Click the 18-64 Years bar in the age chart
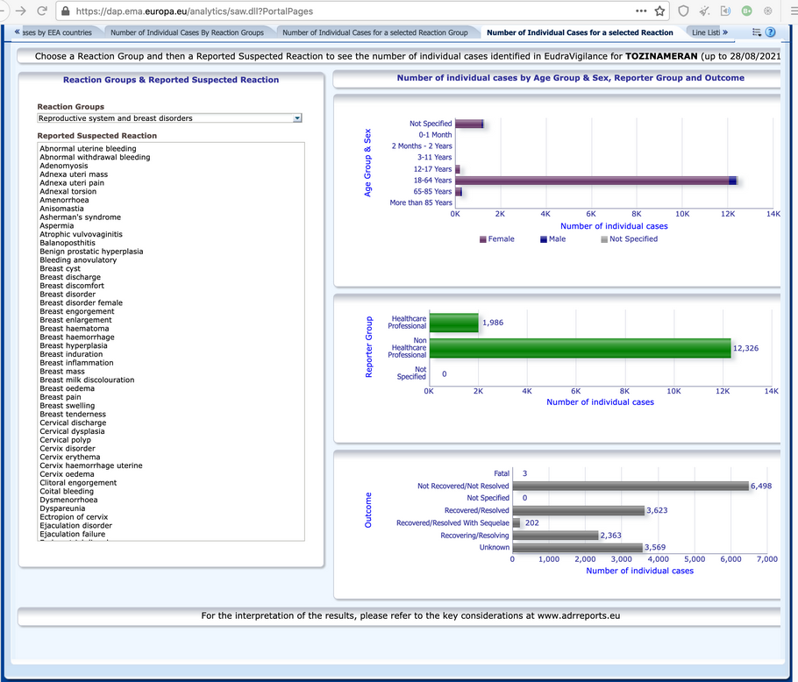Screen dimensions: 798x682 pos(596,180)
